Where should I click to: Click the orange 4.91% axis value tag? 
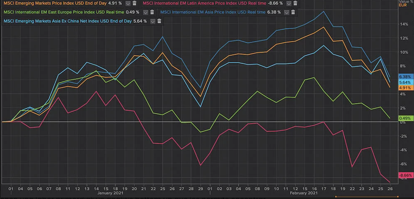click(x=404, y=88)
